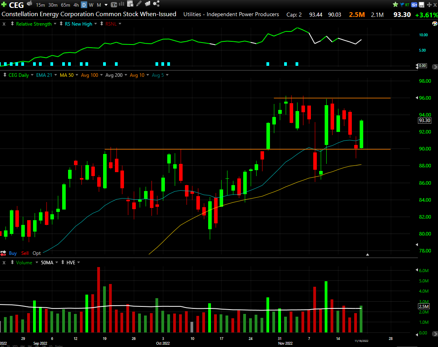This screenshot has width=438, height=347.
Task: Click the 2.5M volume value label
Action: click(x=424, y=306)
